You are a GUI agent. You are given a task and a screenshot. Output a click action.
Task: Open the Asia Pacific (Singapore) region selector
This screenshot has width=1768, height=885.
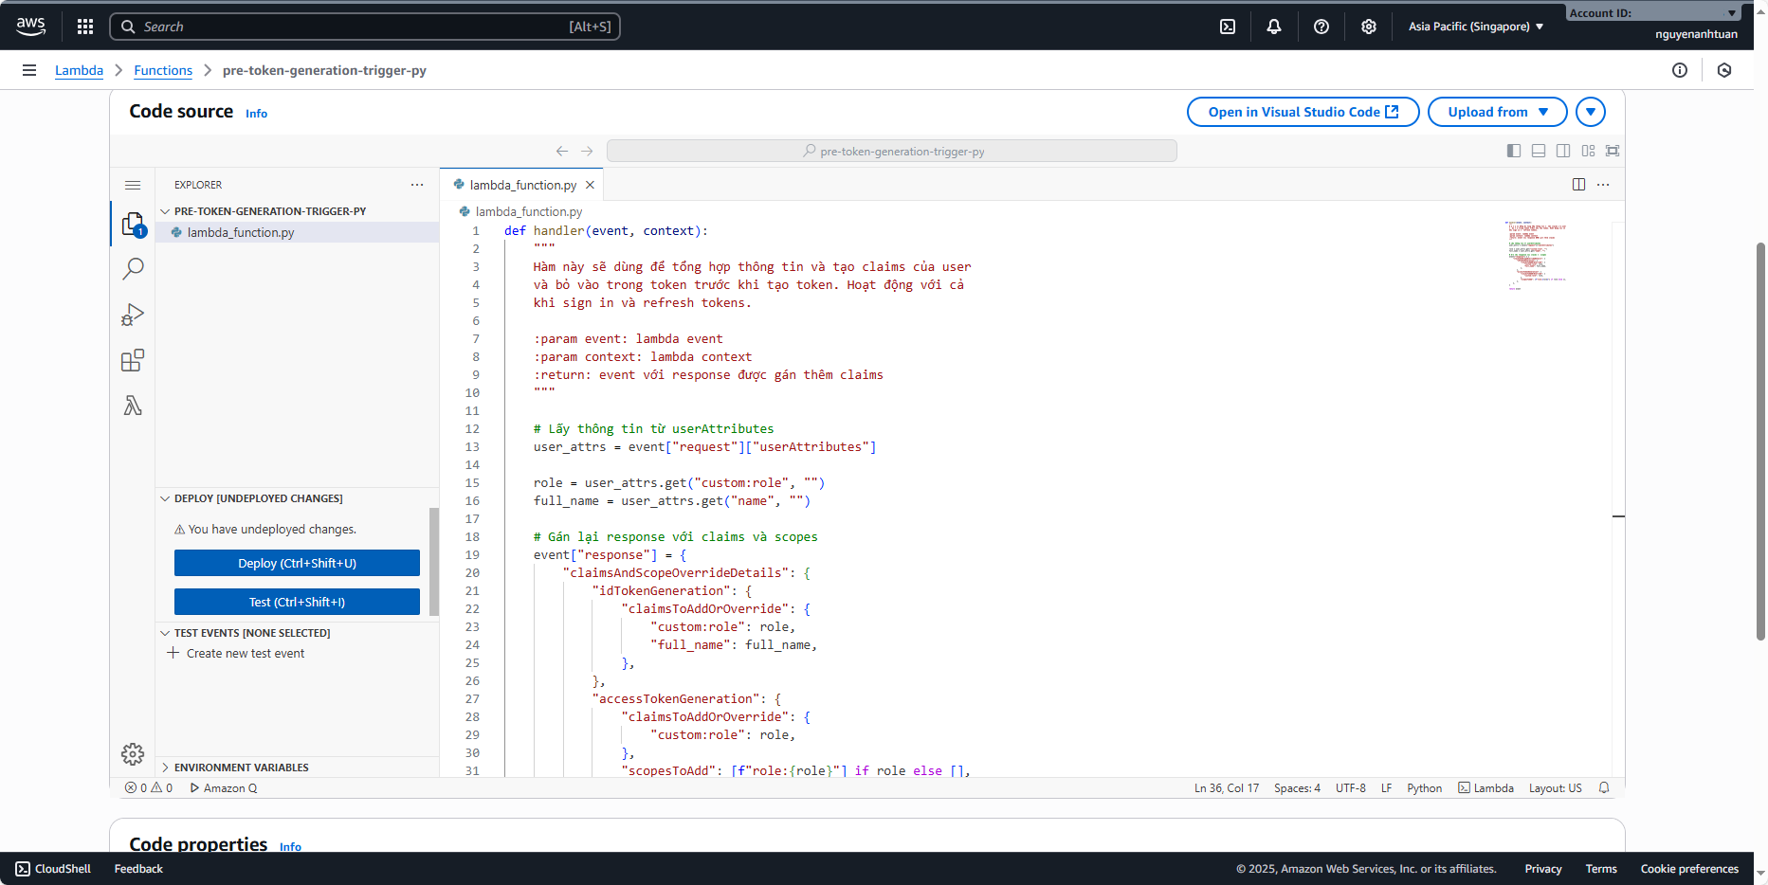(1475, 27)
